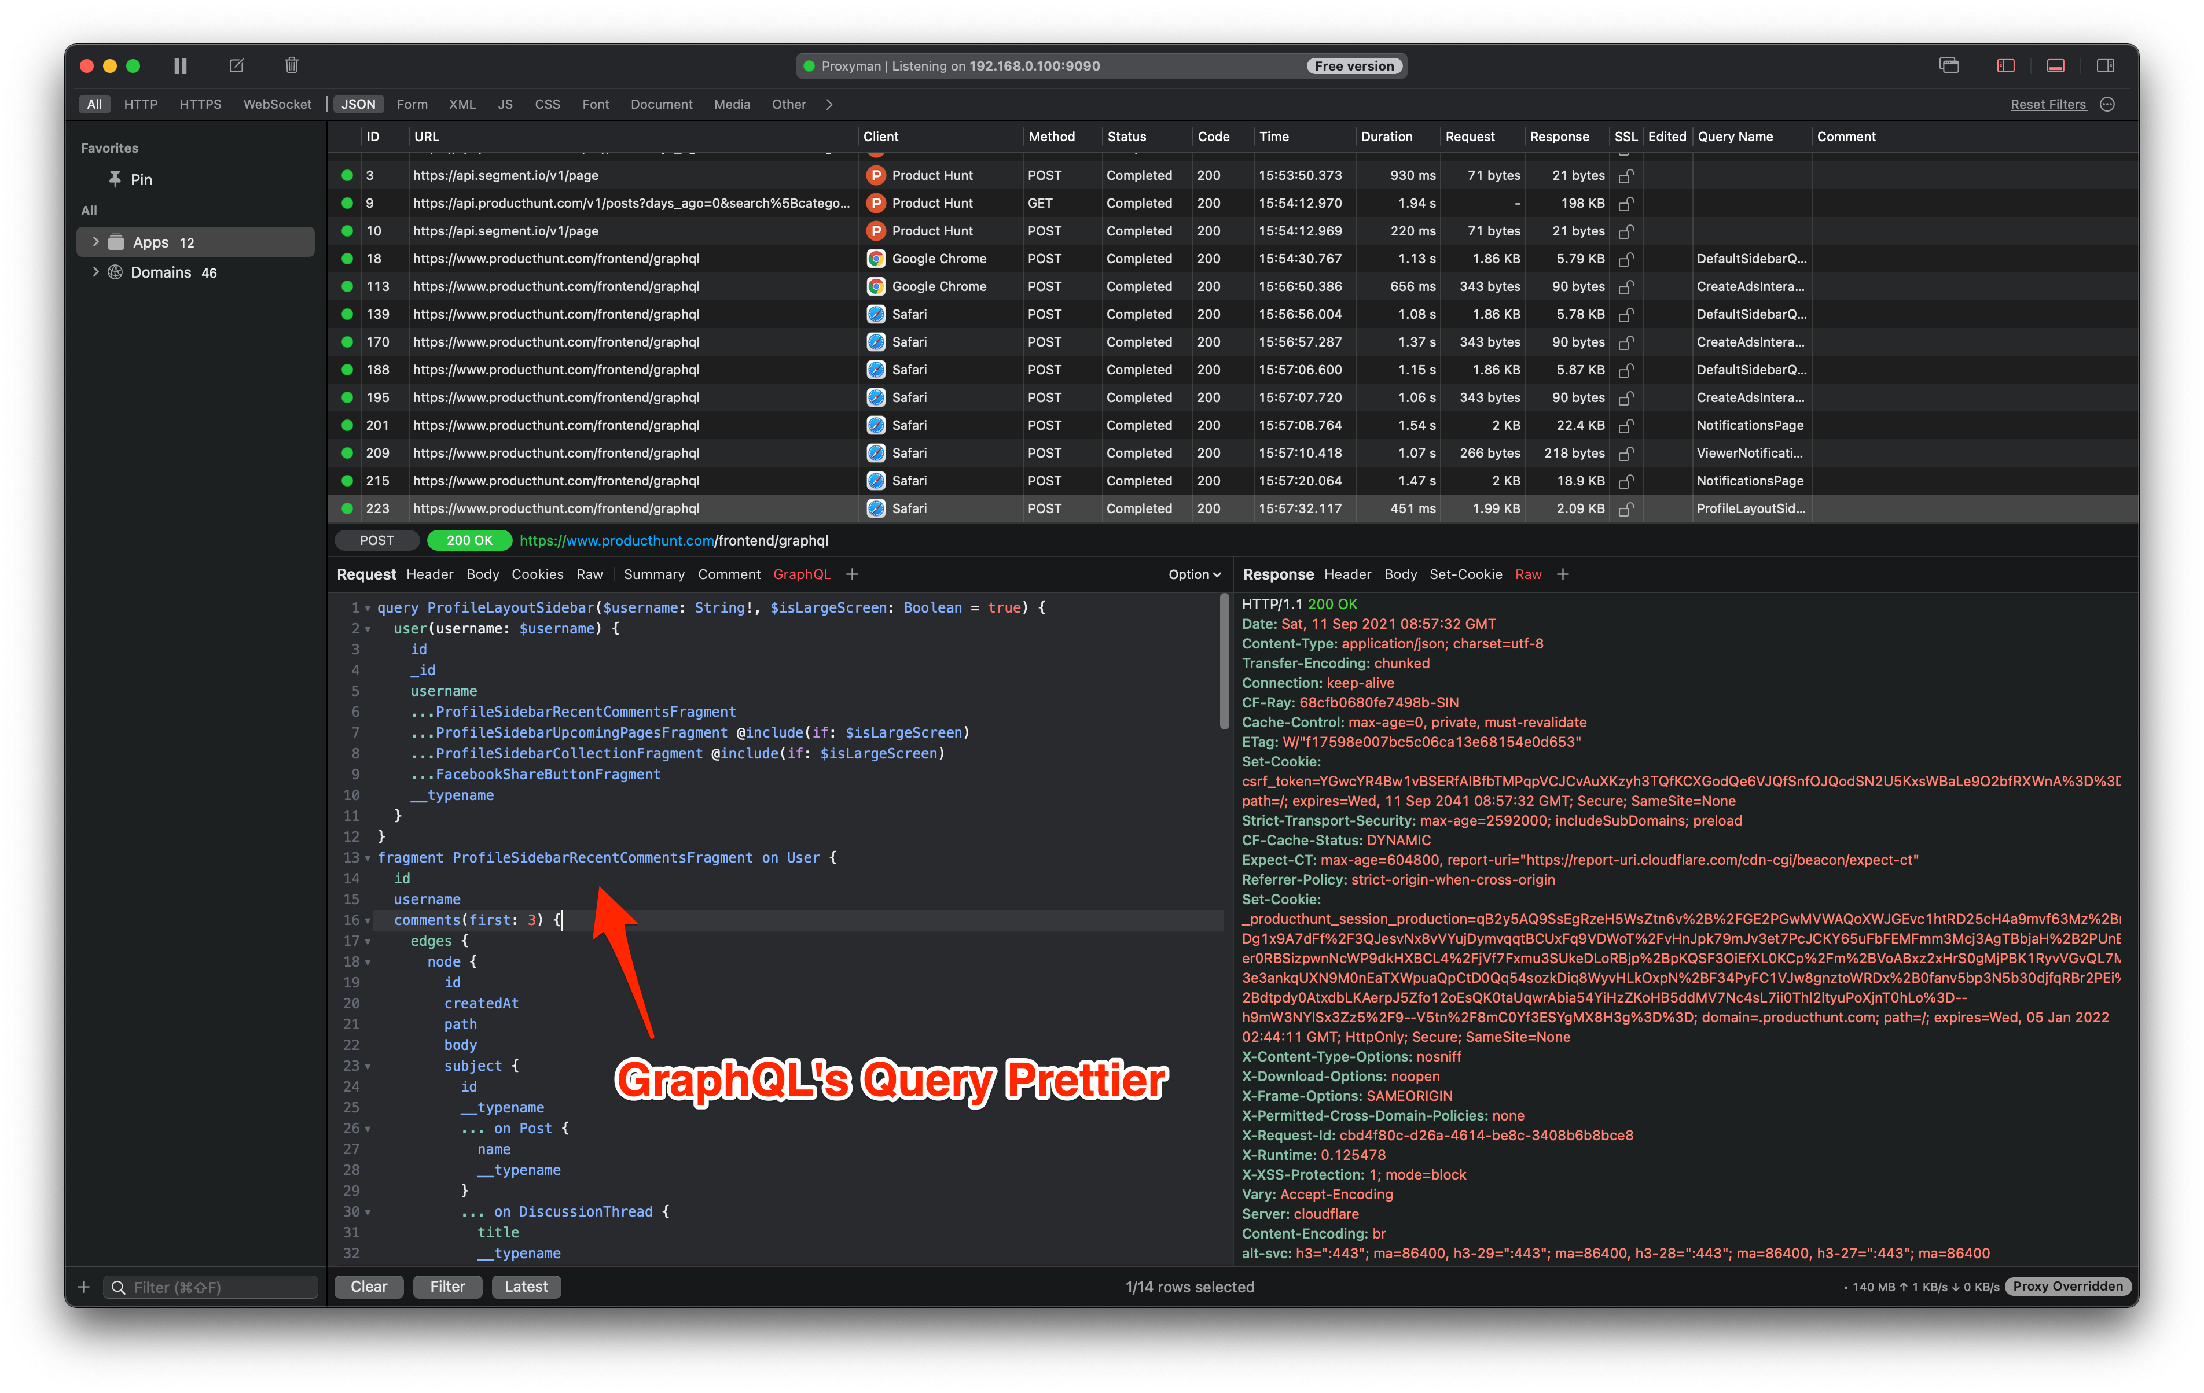Click the request editor vertical scrollbar
The height and width of the screenshot is (1393, 2204).
(x=1224, y=661)
